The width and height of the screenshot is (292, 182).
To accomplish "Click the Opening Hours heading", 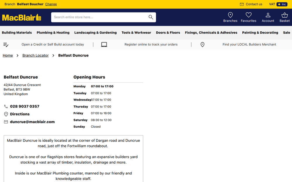I will pos(89,77).
